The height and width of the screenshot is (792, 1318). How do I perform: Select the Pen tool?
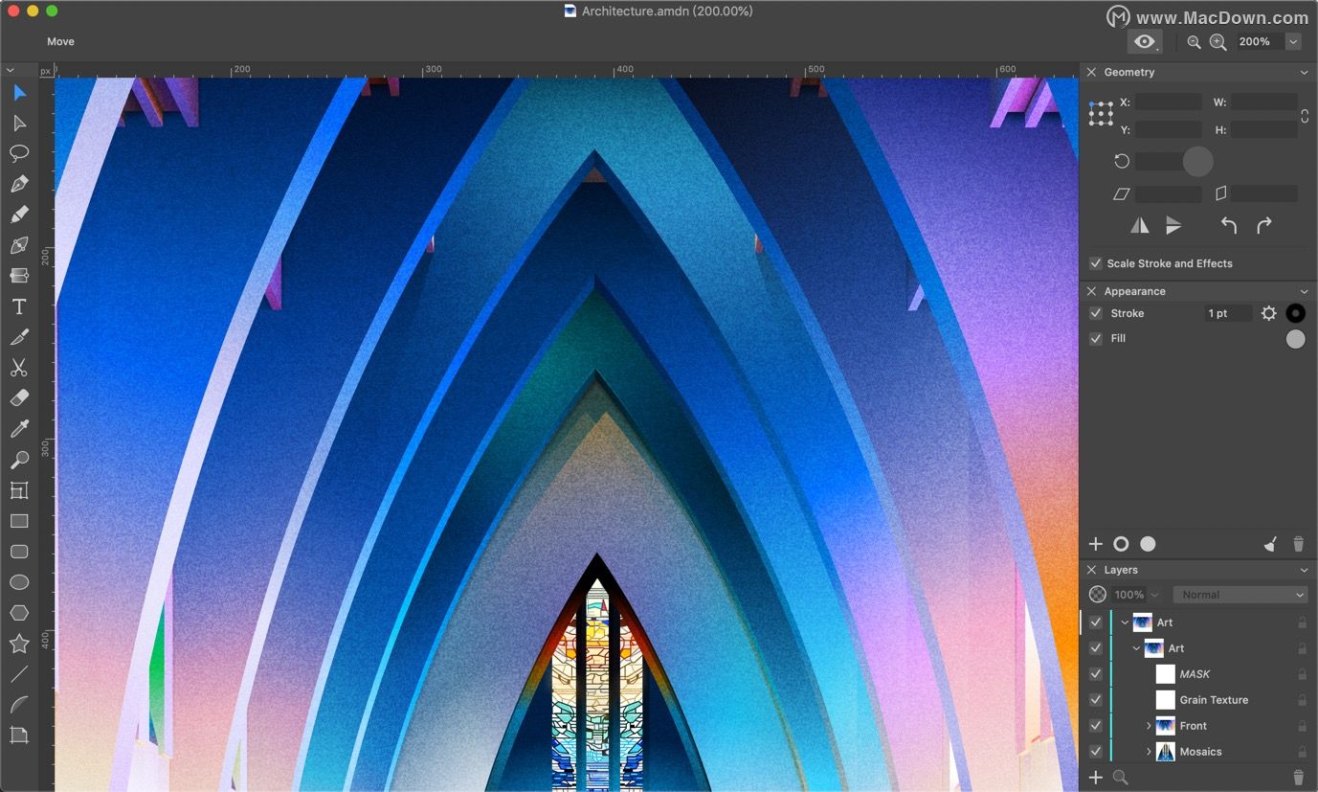point(19,184)
